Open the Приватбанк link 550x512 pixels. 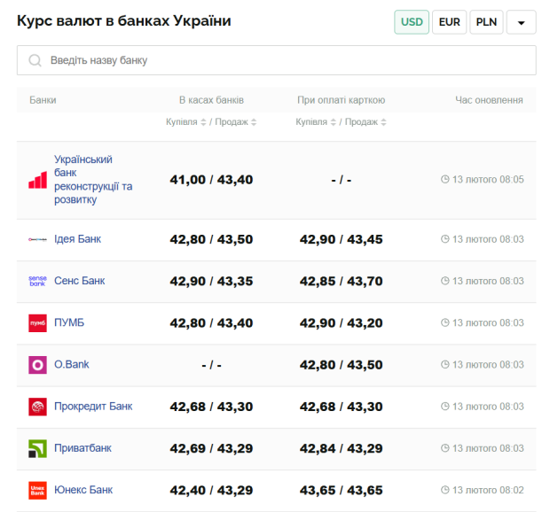[83, 448]
